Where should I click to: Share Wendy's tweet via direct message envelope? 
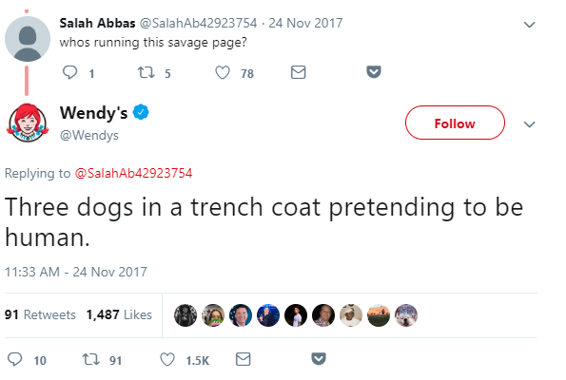tap(243, 359)
